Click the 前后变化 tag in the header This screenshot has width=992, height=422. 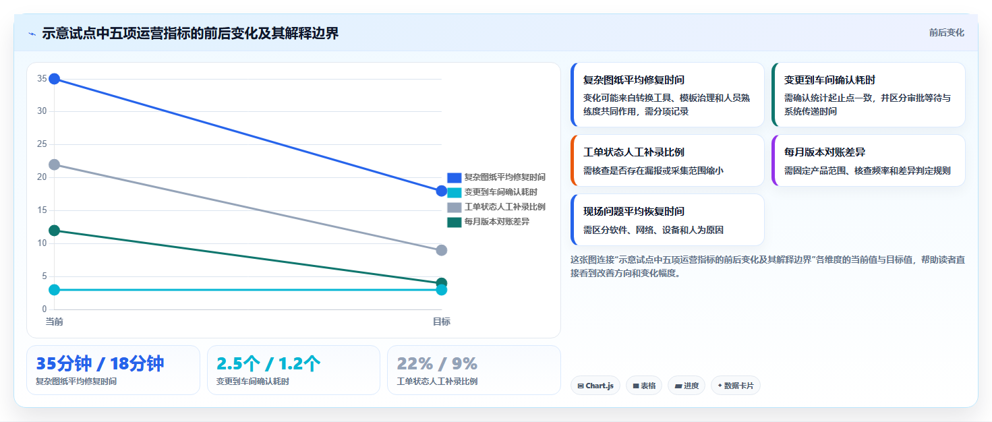tap(946, 32)
